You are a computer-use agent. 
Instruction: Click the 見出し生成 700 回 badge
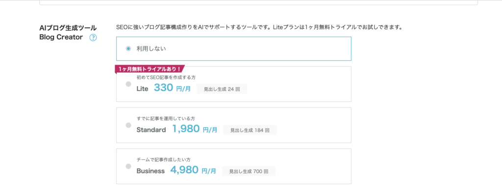249,171
